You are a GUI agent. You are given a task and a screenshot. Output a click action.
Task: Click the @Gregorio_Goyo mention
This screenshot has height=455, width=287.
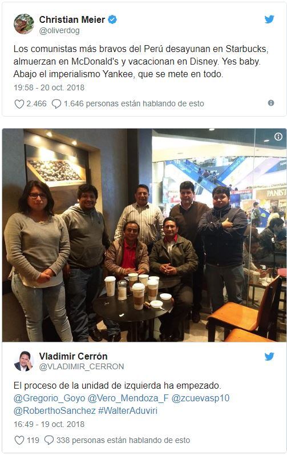(50, 398)
